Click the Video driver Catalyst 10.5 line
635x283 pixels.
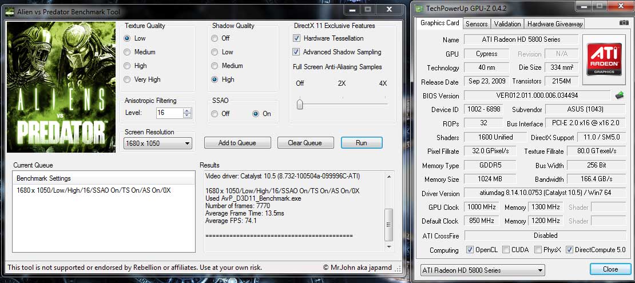click(282, 176)
